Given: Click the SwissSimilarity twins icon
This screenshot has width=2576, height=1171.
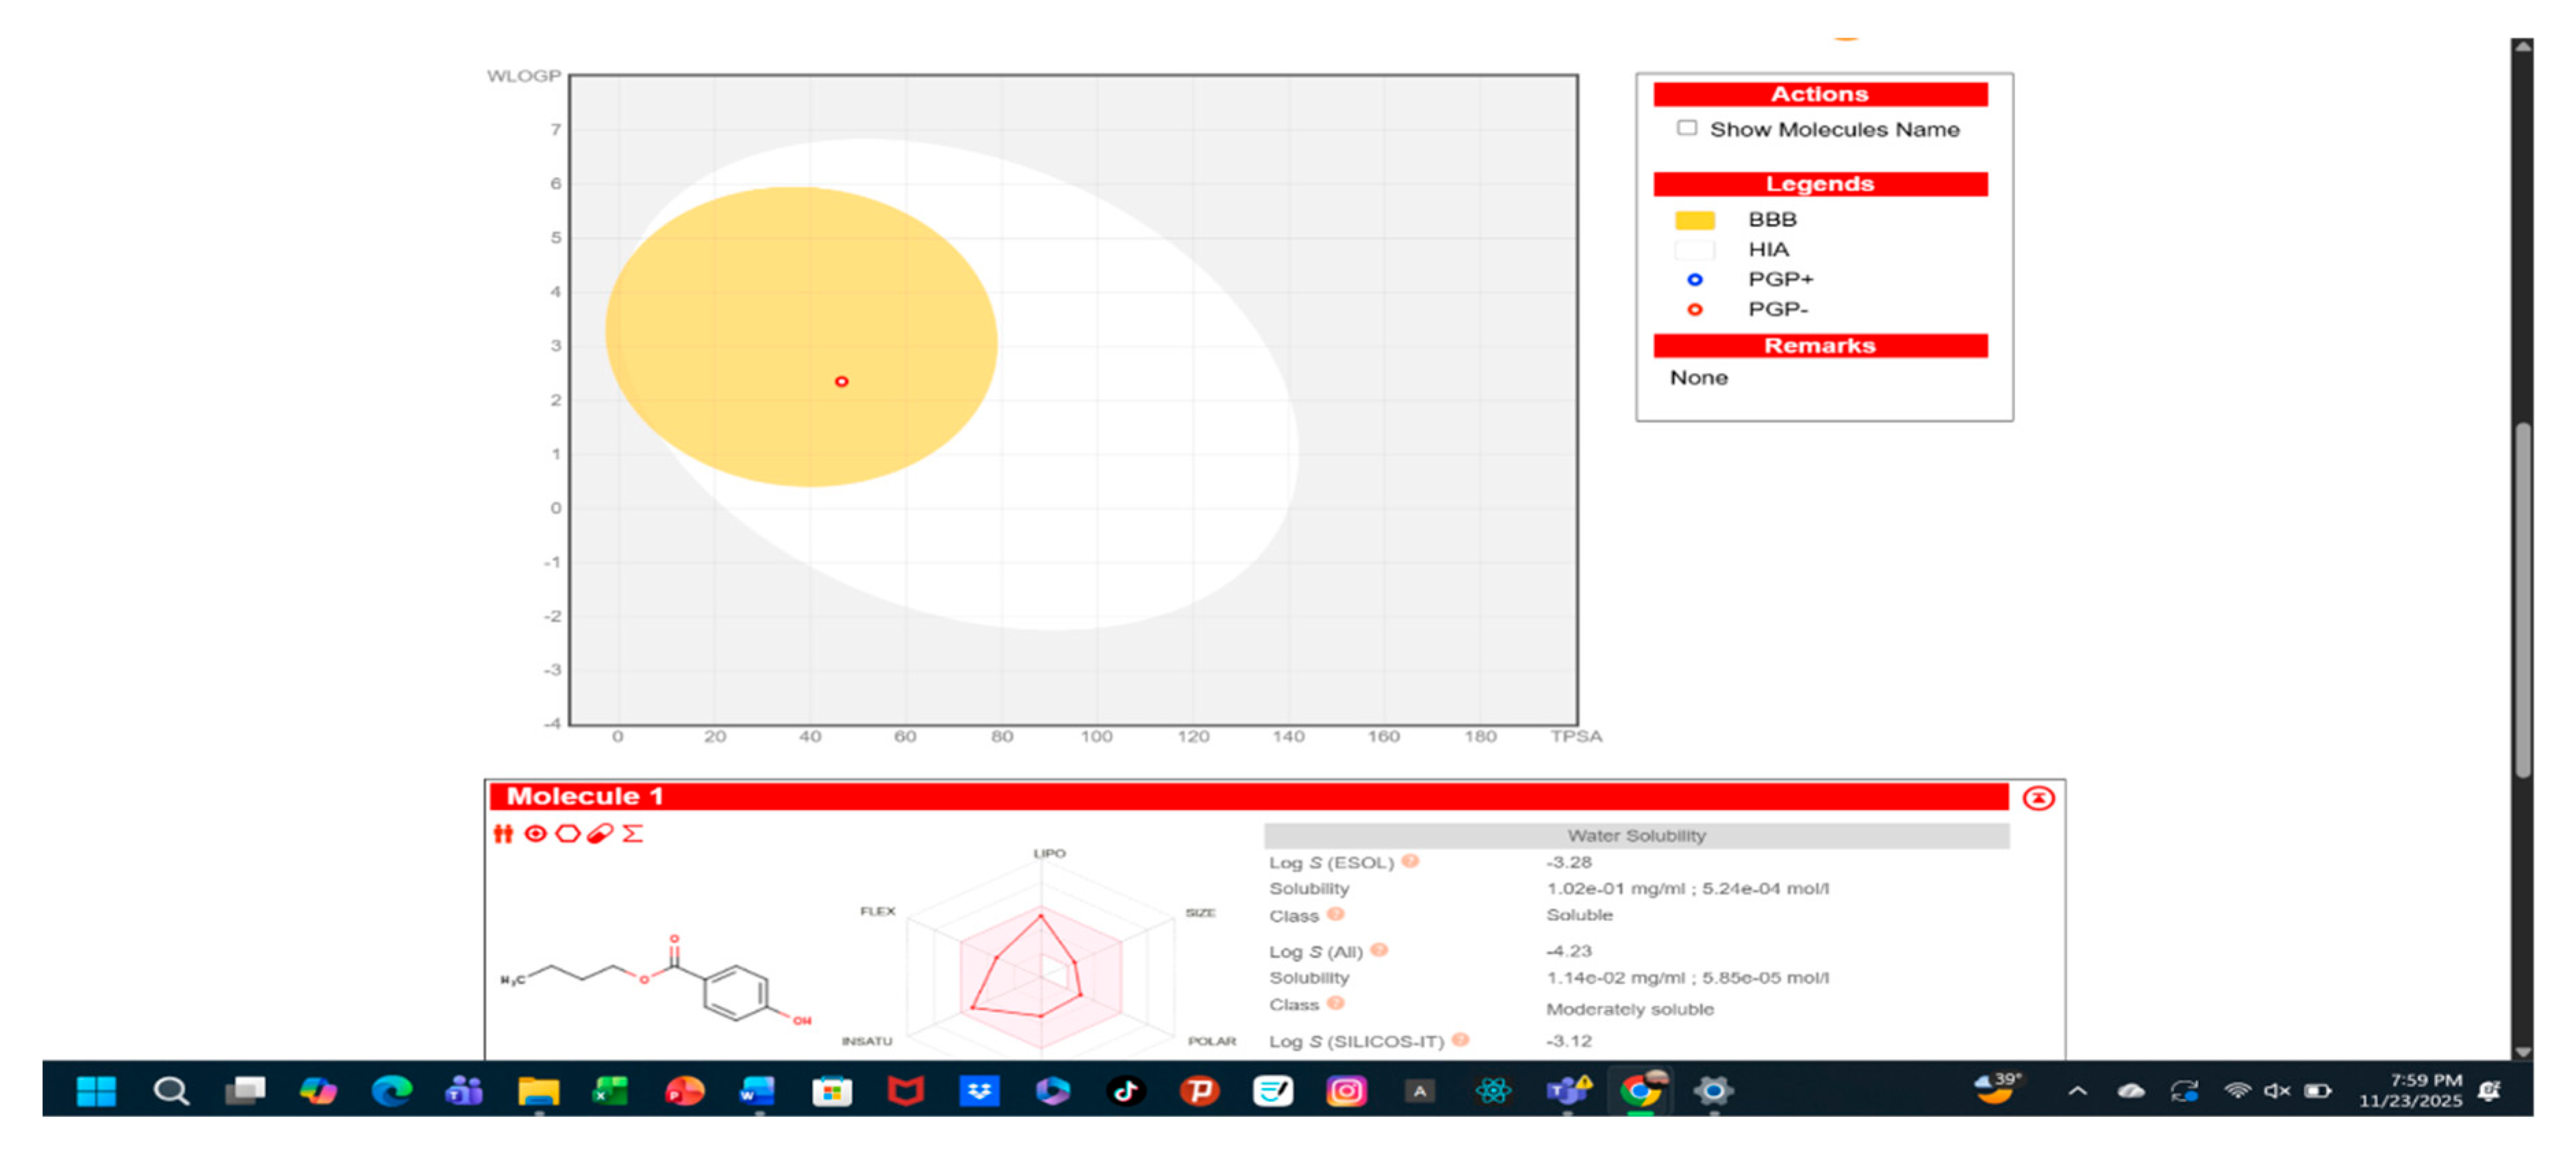Looking at the screenshot, I should click(x=503, y=834).
